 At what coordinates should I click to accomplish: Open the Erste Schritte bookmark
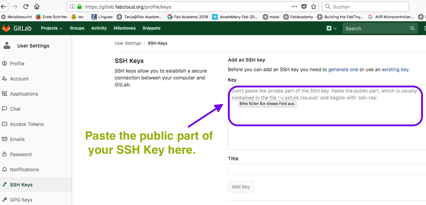point(52,17)
